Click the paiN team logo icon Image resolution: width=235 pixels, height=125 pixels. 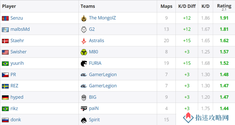(84, 109)
